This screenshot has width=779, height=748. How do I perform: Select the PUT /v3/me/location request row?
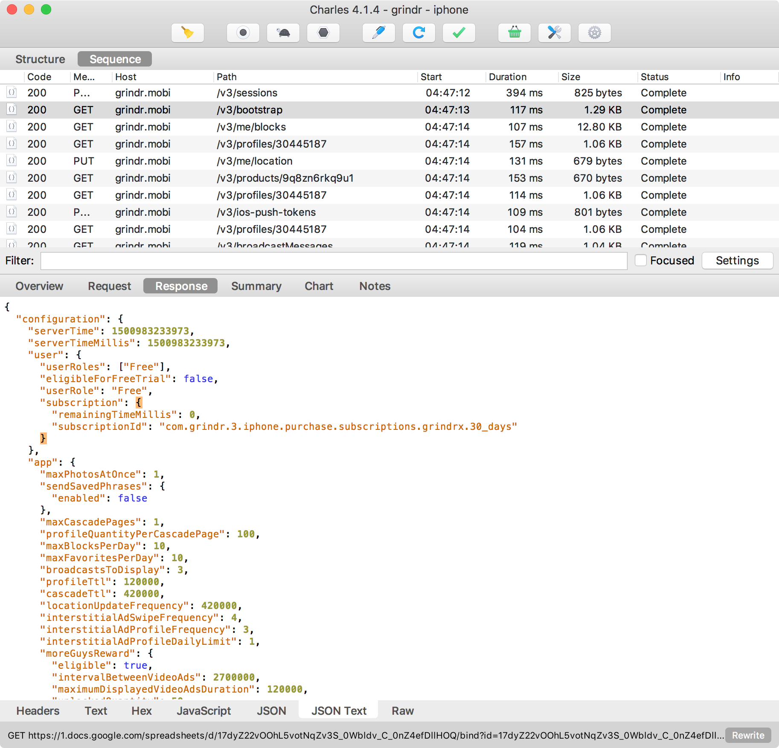tap(389, 161)
